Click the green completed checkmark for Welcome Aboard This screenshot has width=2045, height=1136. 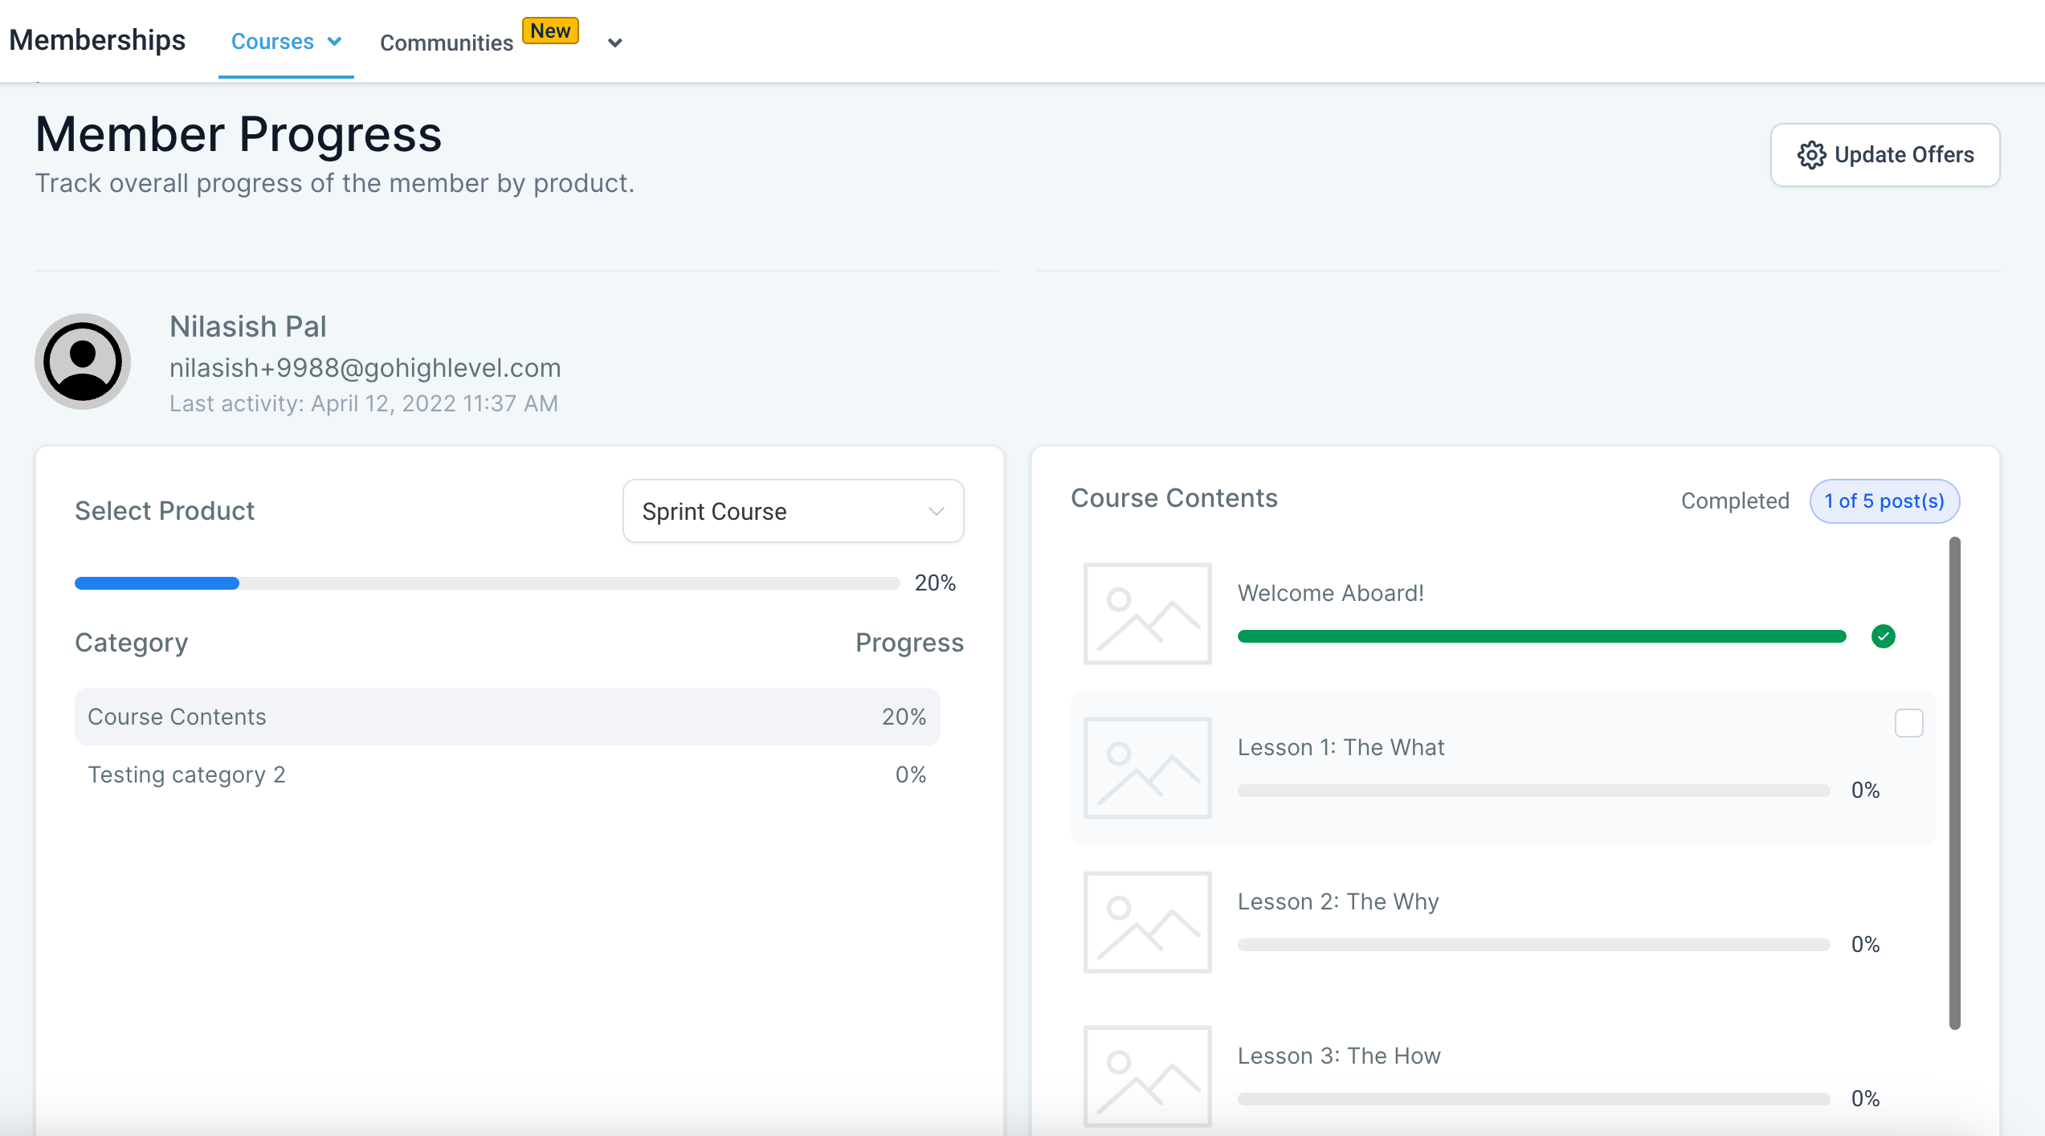coord(1883,636)
